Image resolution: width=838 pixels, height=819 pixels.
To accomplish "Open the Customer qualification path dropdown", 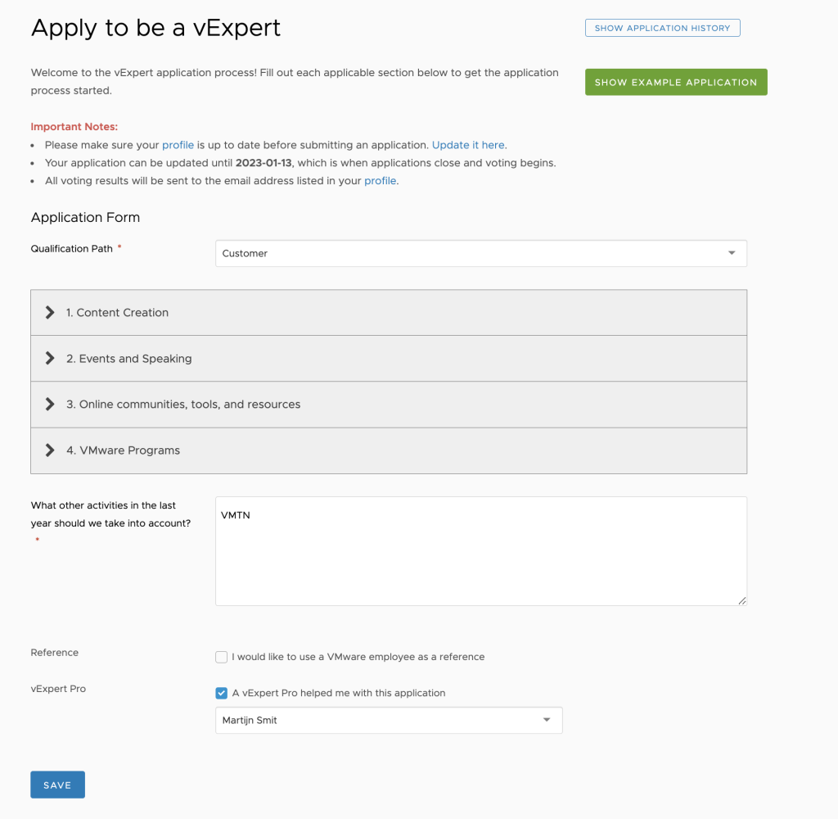I will click(x=480, y=253).
